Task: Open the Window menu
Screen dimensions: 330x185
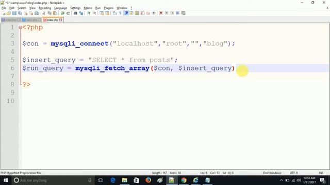Action: tap(122, 8)
